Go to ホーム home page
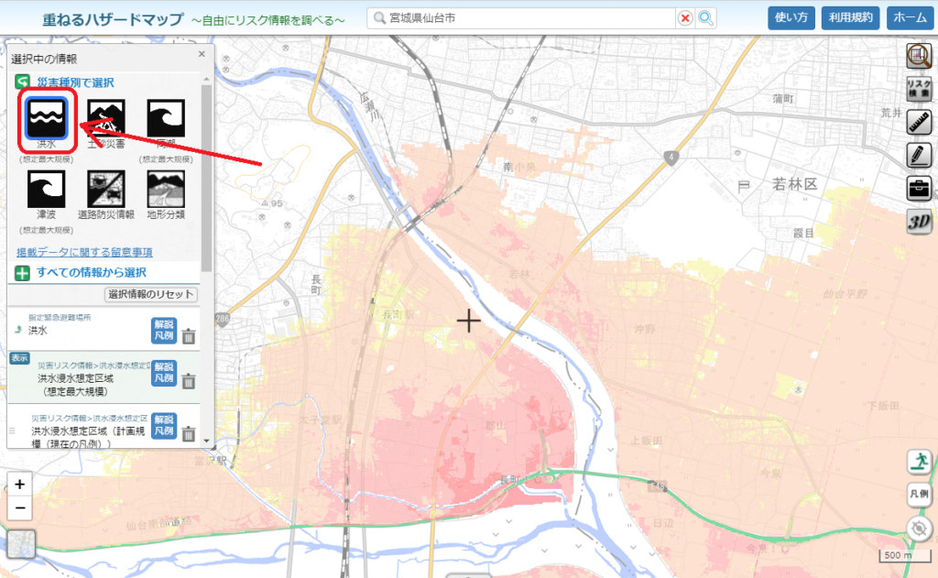Viewport: 938px width, 578px height. pyautogui.click(x=910, y=18)
